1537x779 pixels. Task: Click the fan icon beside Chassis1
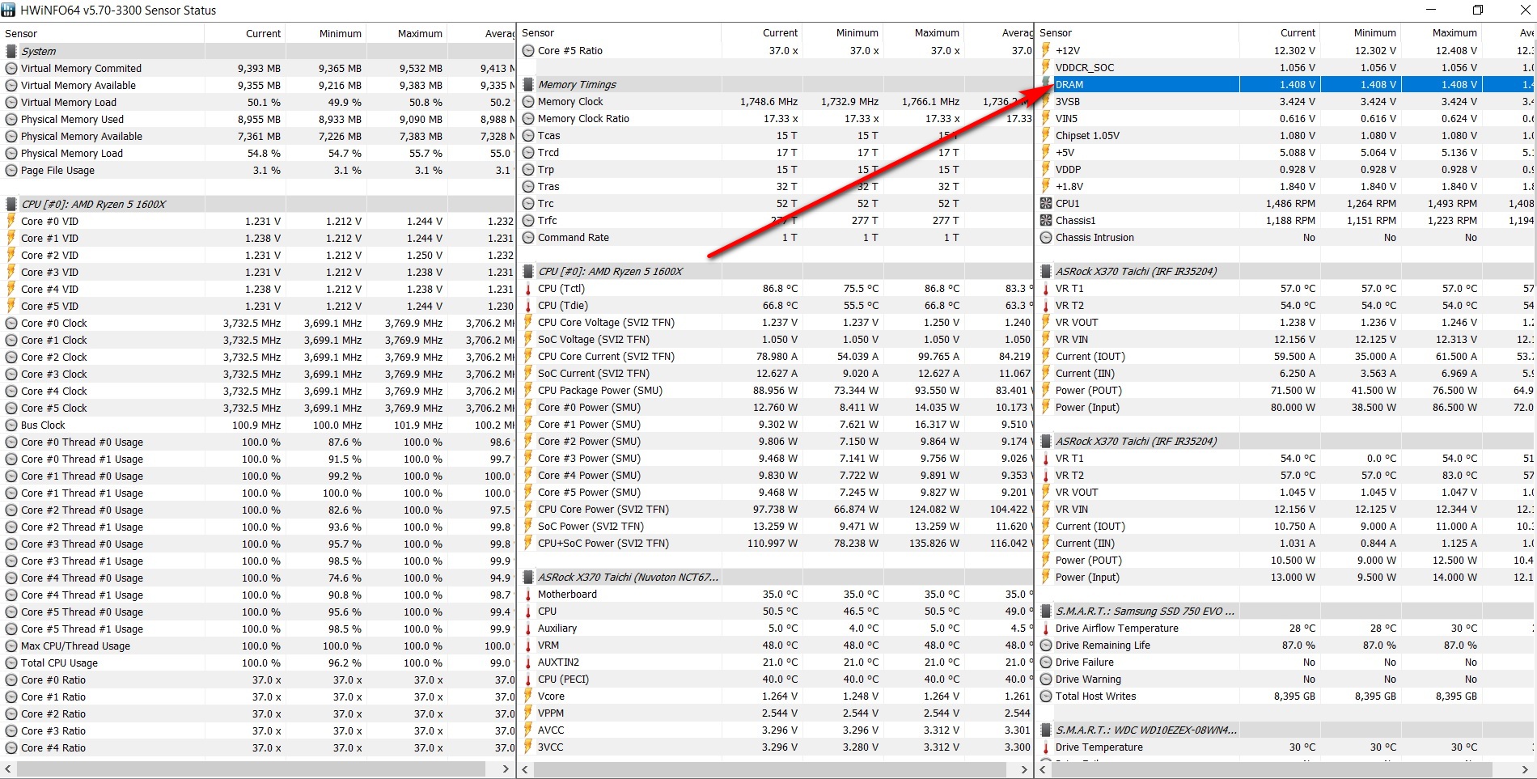(x=1046, y=221)
